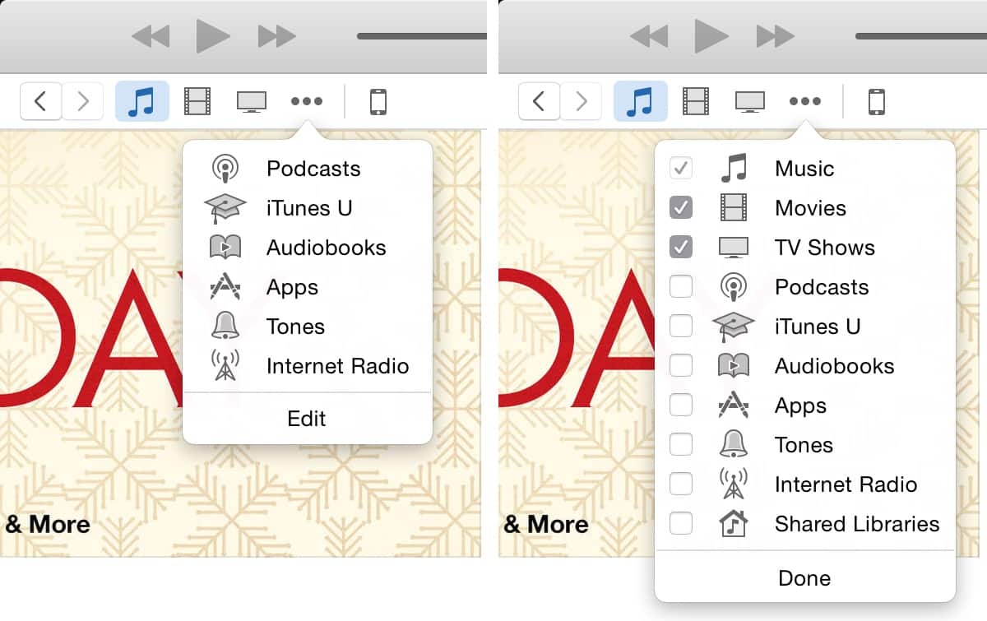The image size is (987, 621).
Task: Click the Movies label in edit list
Action: pyautogui.click(x=810, y=208)
